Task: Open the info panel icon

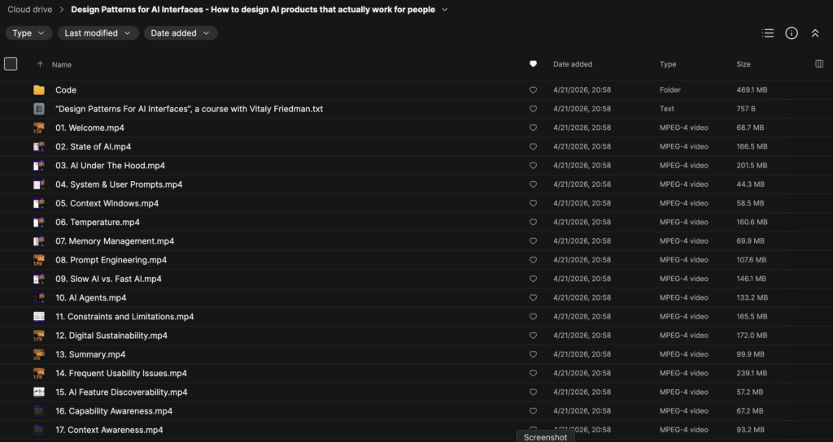Action: pos(791,33)
